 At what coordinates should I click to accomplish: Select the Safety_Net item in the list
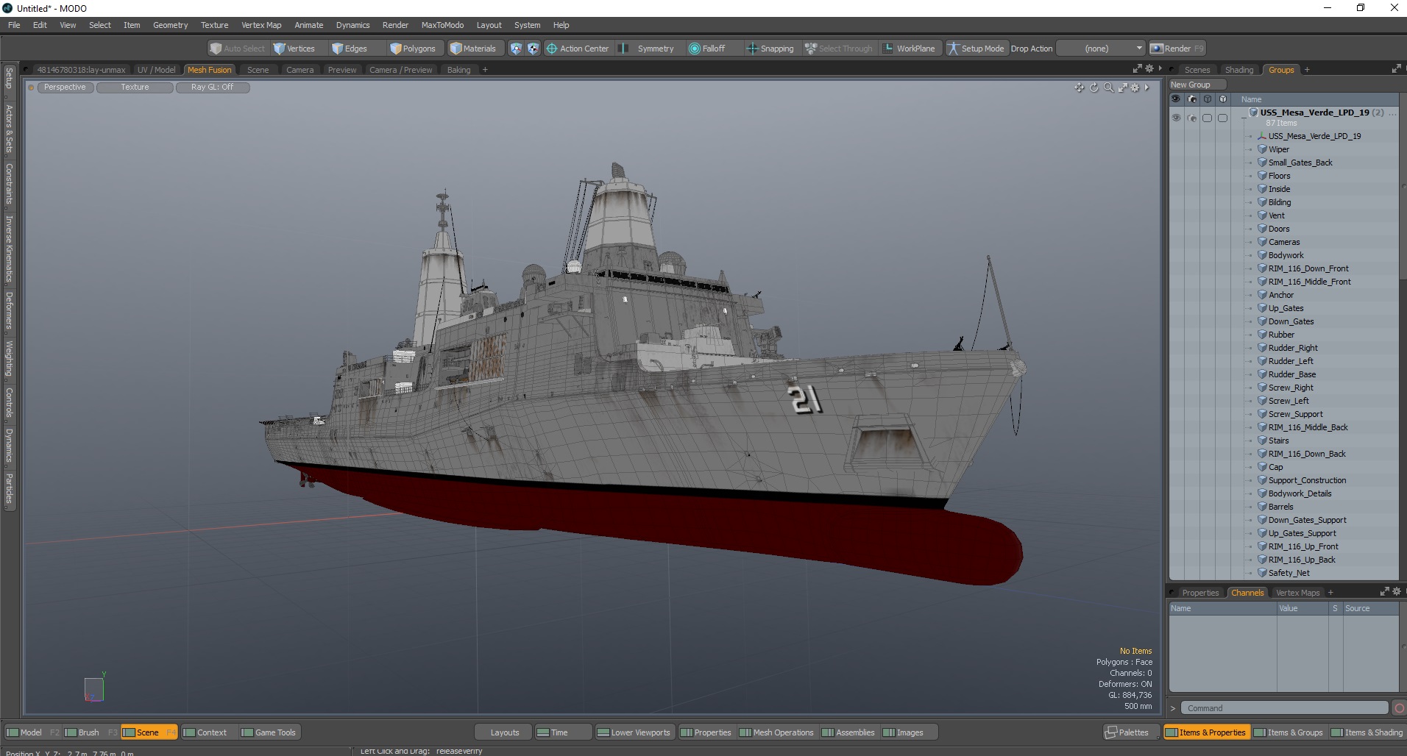1289,573
